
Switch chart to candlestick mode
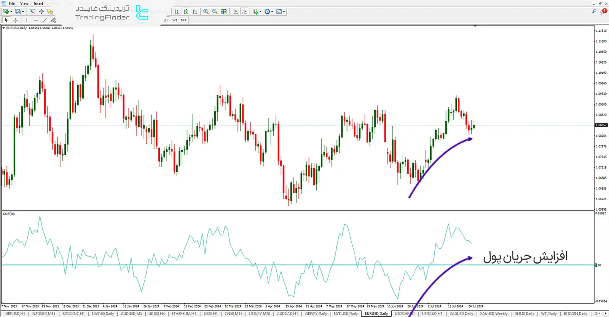tap(186, 12)
